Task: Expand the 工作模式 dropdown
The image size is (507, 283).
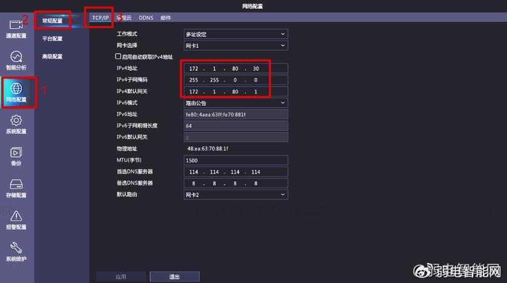Action: (236, 34)
